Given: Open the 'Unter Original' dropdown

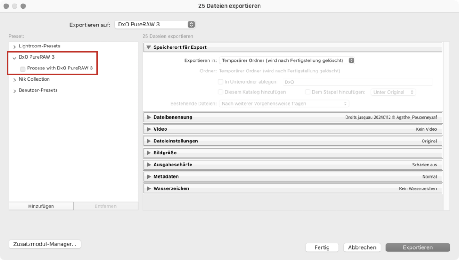Looking at the screenshot, I should pos(393,92).
